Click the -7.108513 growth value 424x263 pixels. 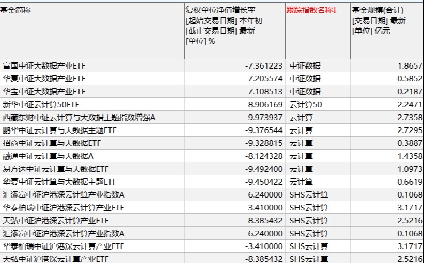[264, 92]
